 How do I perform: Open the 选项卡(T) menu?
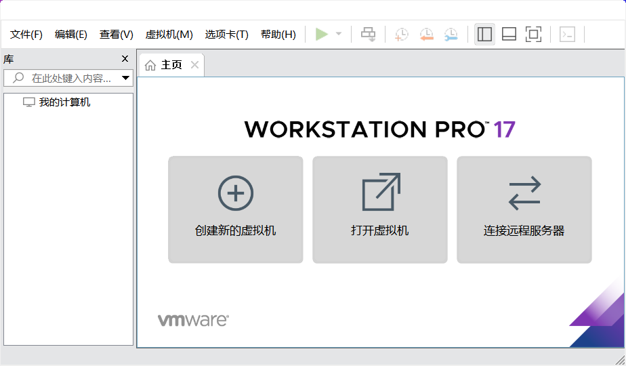pyautogui.click(x=227, y=35)
